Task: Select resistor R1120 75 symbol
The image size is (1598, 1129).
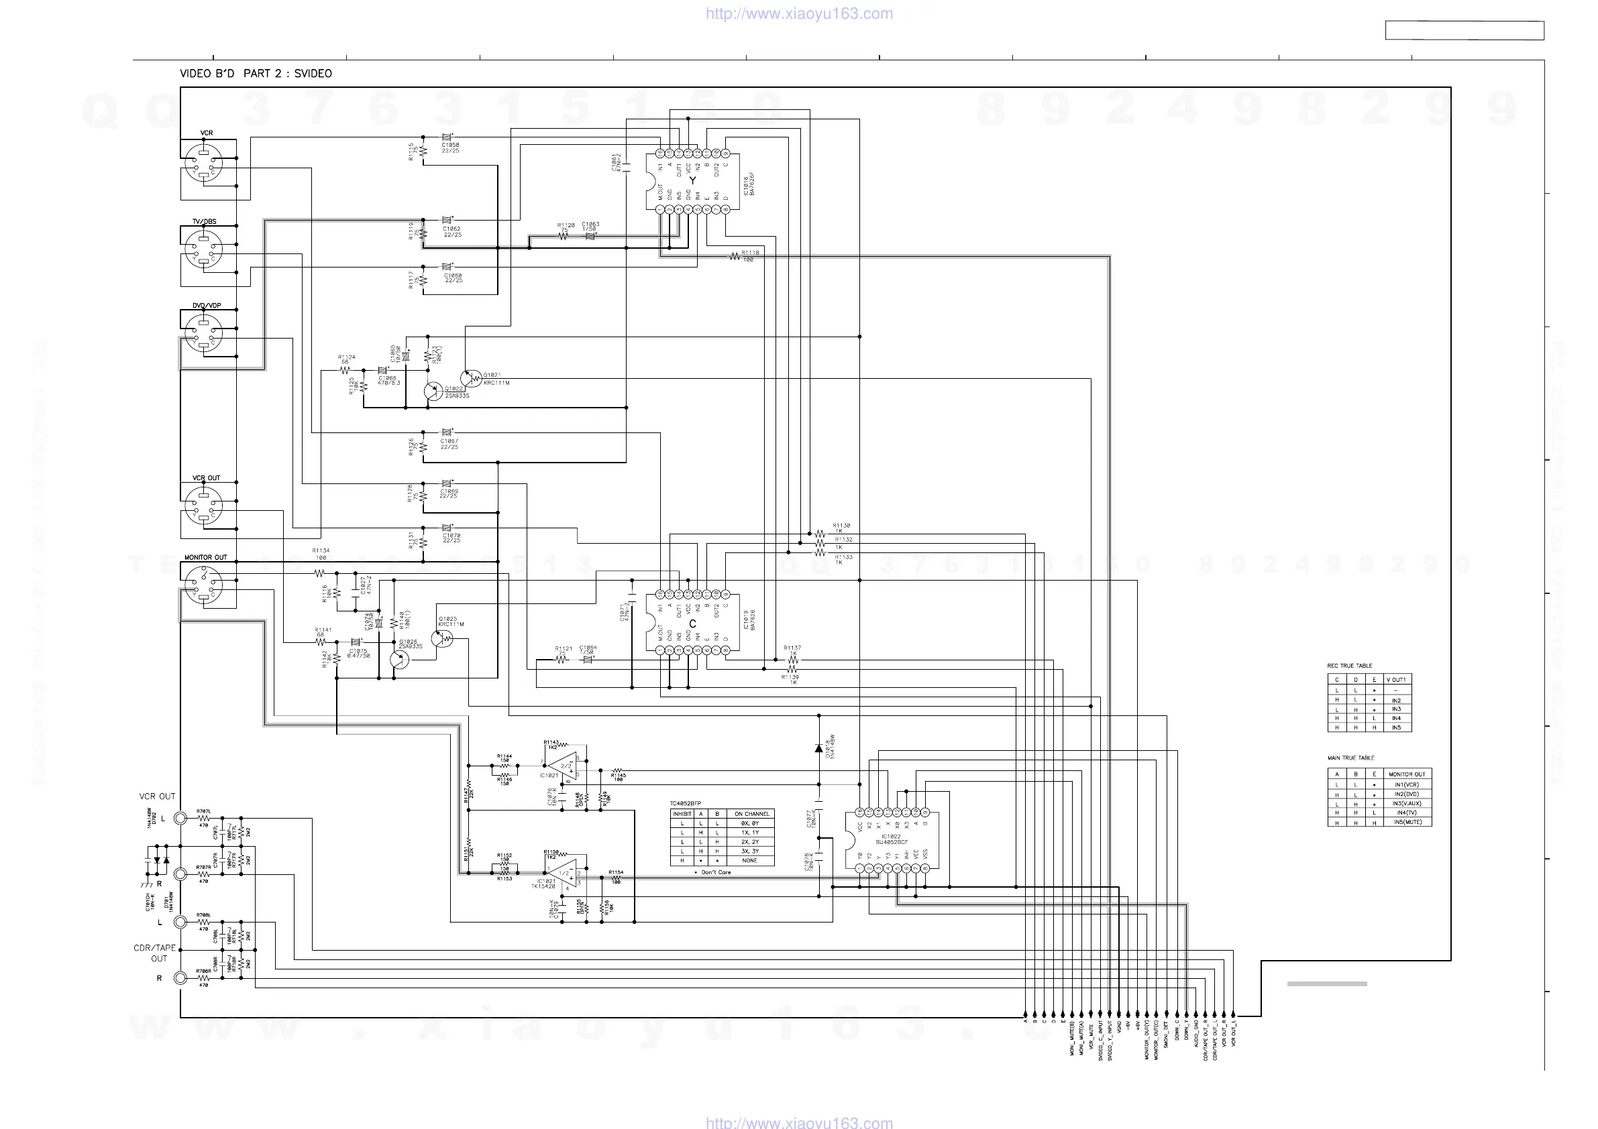Action: 564,236
